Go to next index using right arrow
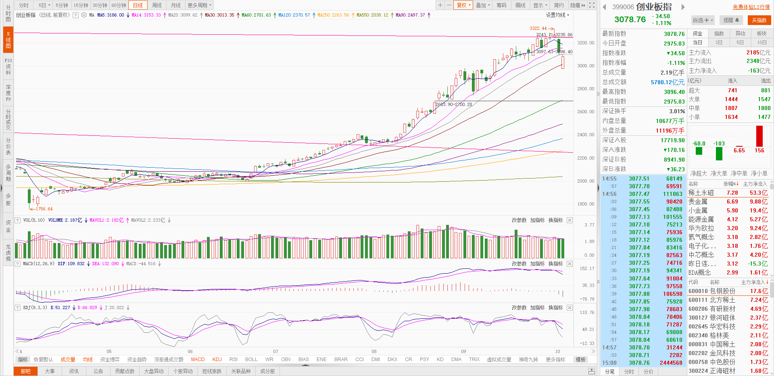The image size is (774, 376). [683, 7]
